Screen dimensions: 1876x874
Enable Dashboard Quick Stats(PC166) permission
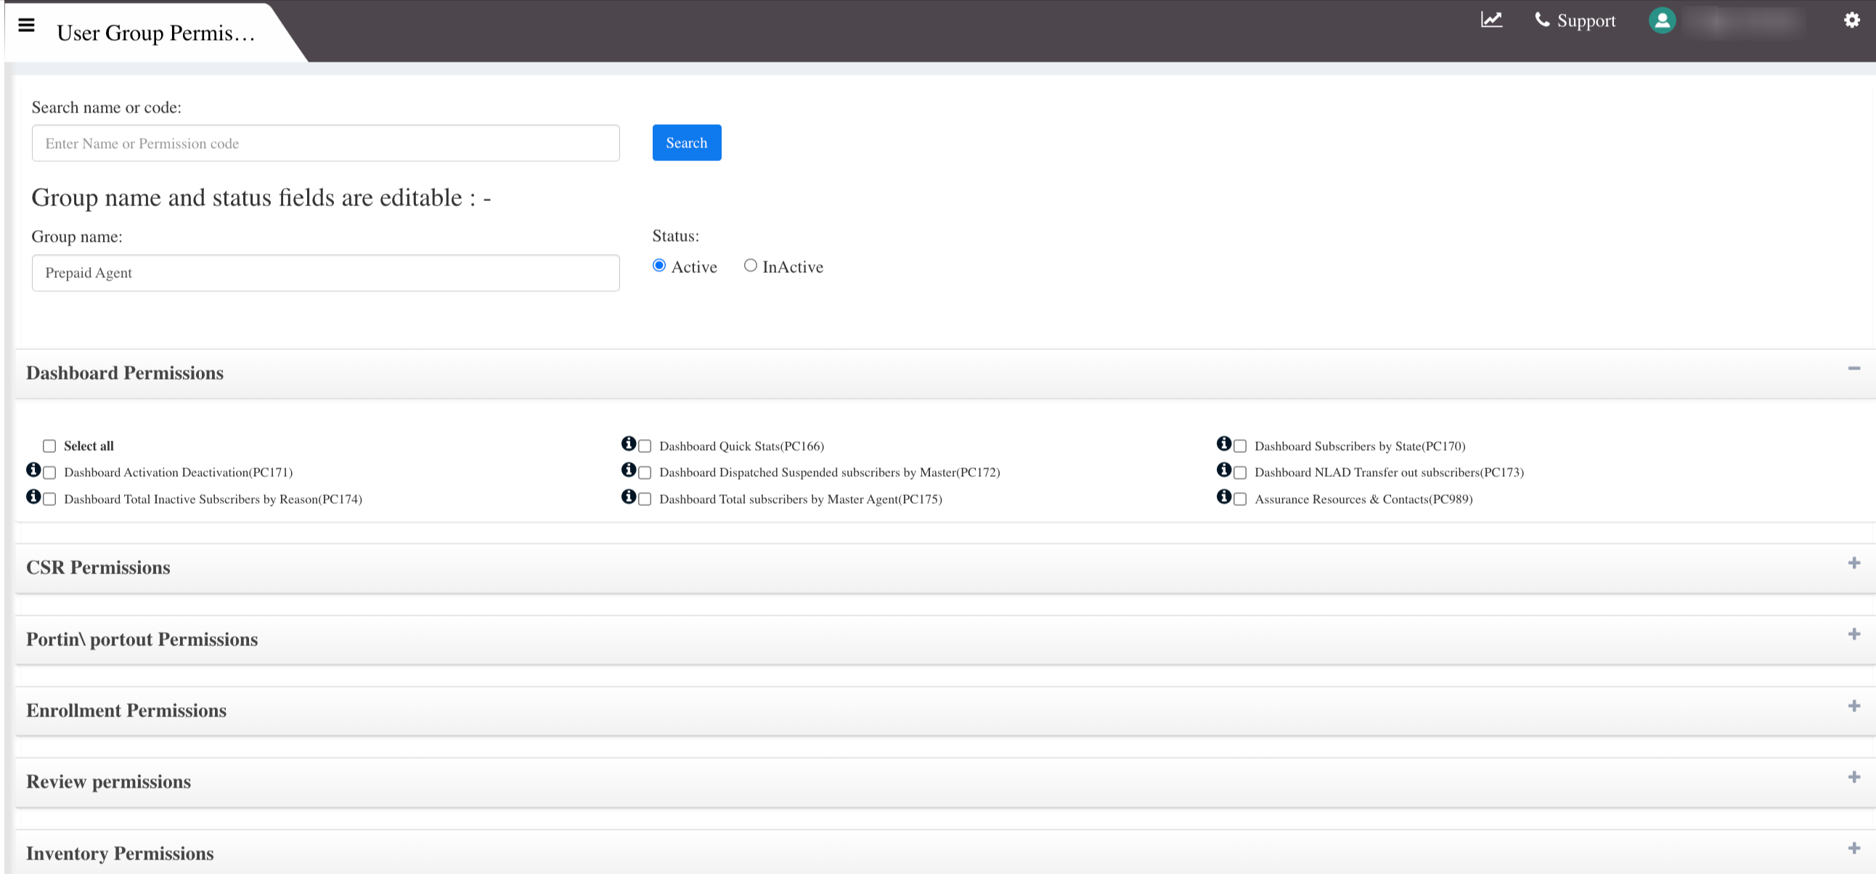[x=645, y=446]
